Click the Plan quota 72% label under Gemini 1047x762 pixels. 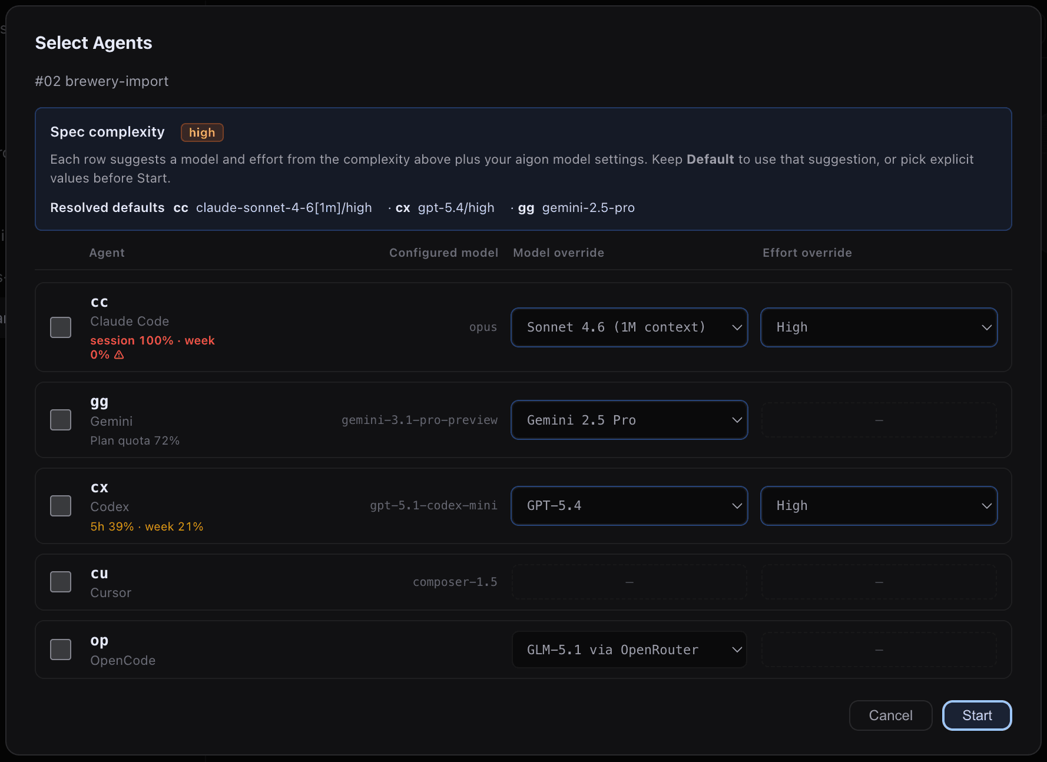tap(135, 440)
